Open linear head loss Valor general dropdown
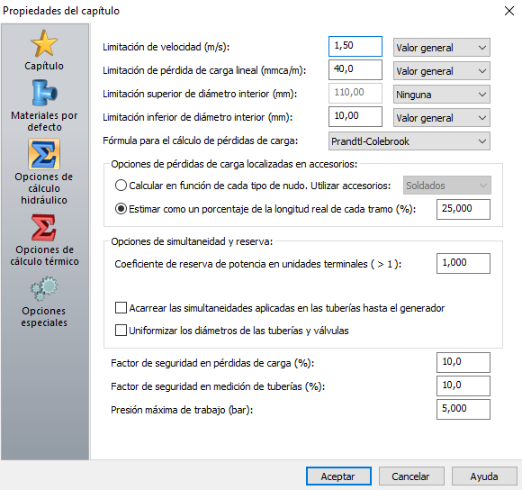 (x=441, y=71)
